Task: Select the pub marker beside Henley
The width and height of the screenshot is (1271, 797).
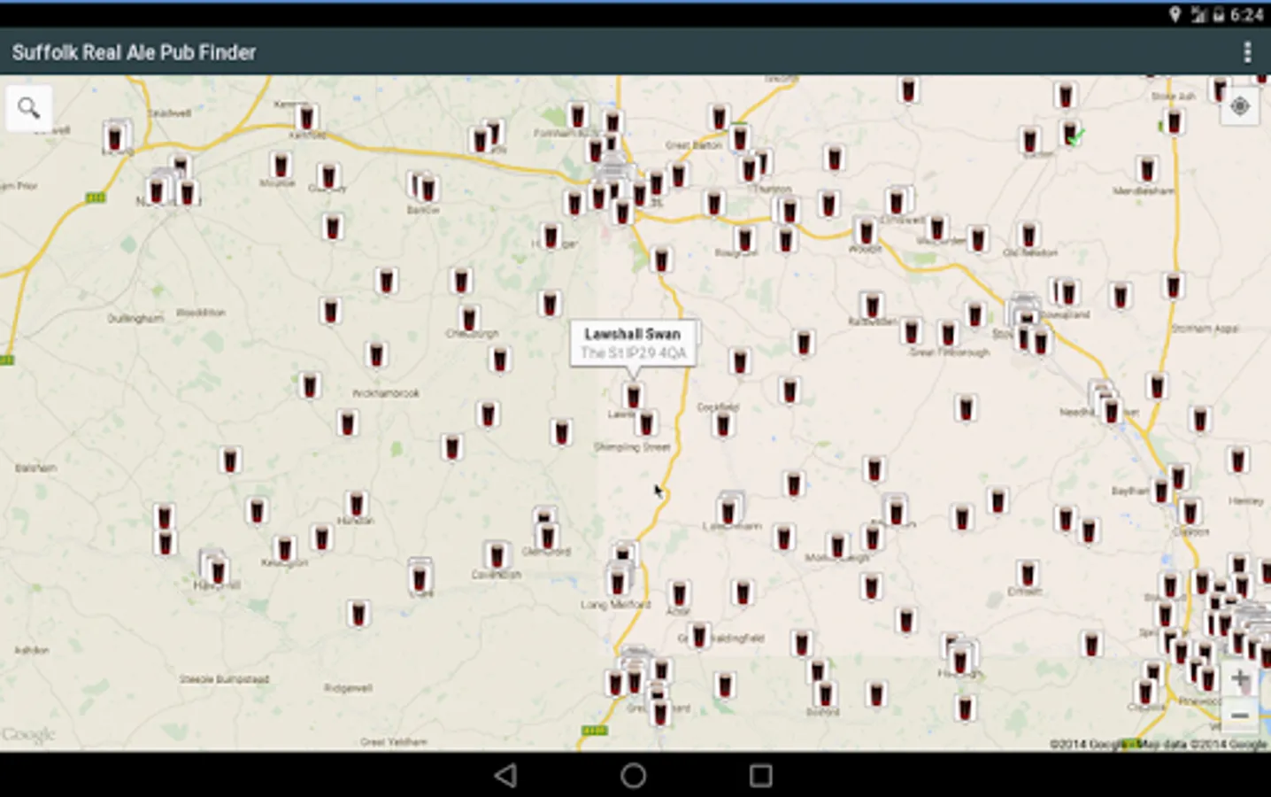Action: [1237, 460]
